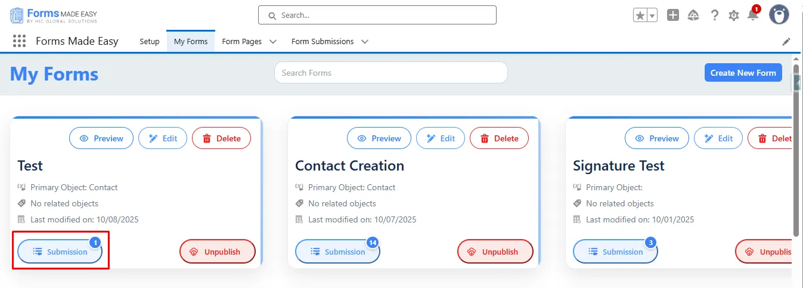Image resolution: width=803 pixels, height=288 pixels.
Task: Switch to the Setup tab
Action: pos(150,42)
